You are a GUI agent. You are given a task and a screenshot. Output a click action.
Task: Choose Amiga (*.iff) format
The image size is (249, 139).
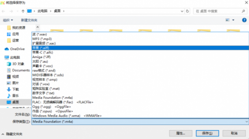tap(140, 57)
